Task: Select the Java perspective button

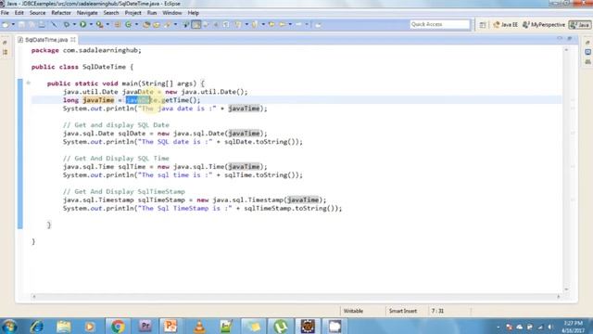Action: (x=580, y=25)
